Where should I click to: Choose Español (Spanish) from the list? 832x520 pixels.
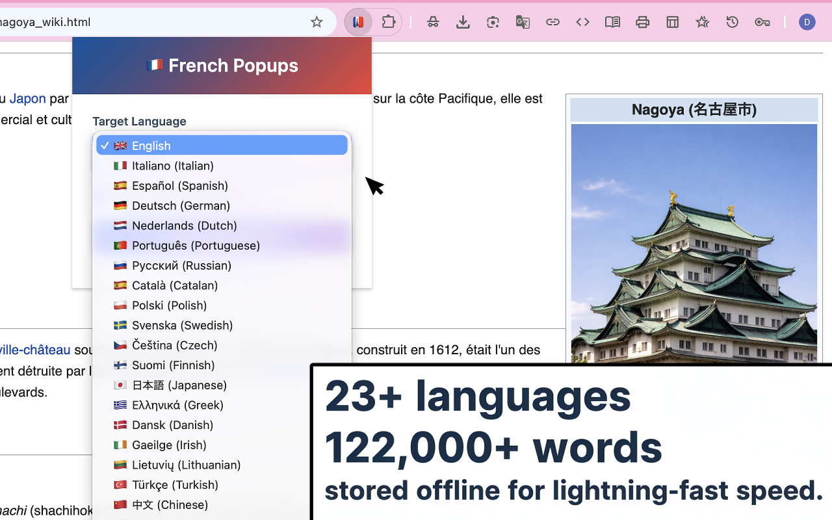click(222, 186)
